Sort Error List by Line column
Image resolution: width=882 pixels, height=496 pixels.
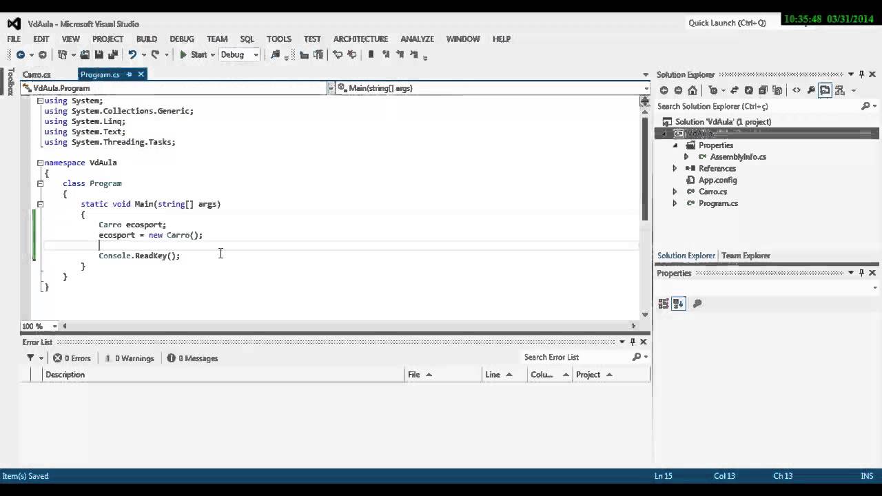click(503, 375)
